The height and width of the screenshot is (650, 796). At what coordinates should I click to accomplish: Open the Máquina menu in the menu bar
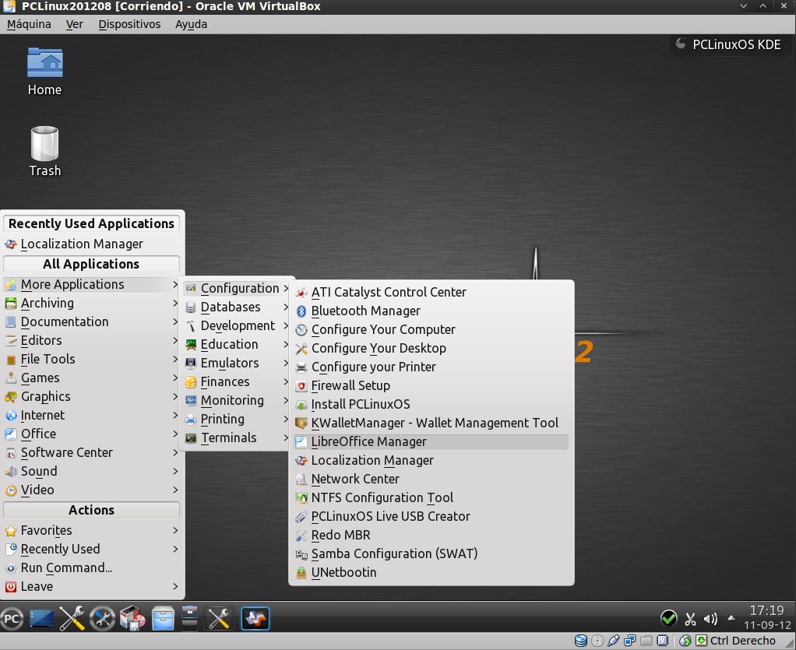29,24
